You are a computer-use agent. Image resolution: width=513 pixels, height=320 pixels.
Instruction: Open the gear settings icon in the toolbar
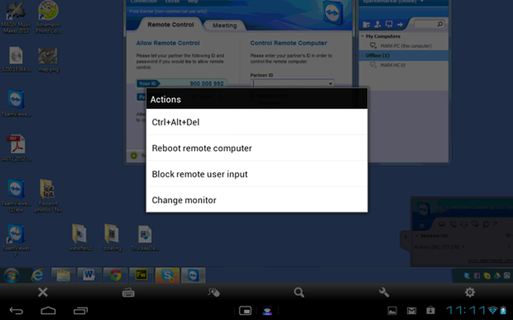point(470,292)
